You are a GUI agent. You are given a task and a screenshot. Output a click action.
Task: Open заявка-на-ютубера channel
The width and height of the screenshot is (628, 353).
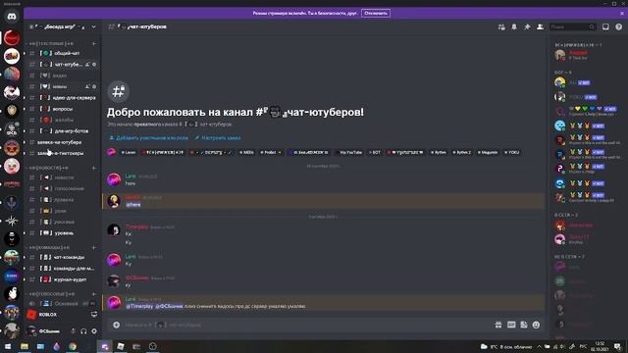(x=63, y=142)
